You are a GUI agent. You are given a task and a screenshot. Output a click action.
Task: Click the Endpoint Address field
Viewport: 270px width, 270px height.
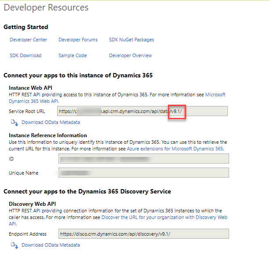144,234
